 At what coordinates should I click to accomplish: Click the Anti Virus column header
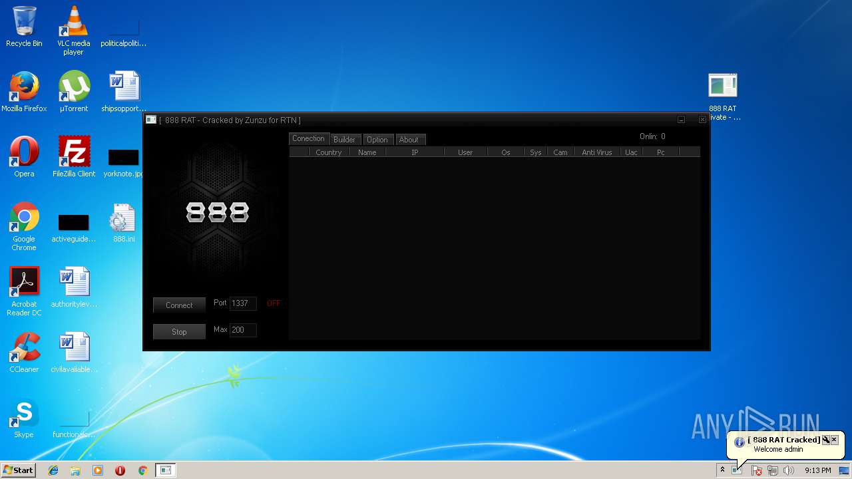(597, 152)
